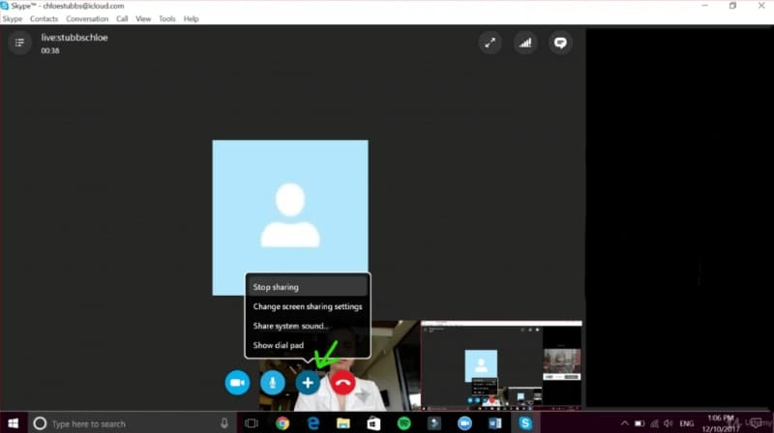Toggle the video camera button

coord(237,383)
